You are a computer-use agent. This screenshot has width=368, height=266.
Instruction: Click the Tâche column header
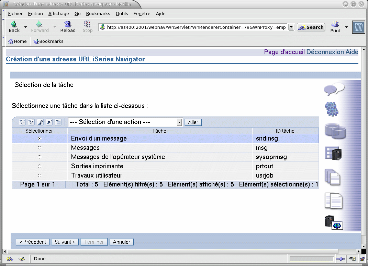click(159, 131)
